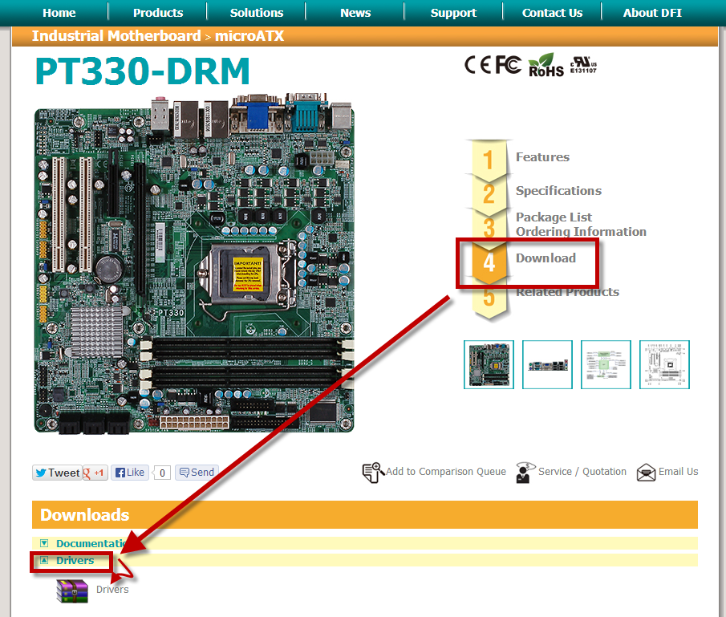
Task: Open the Email Us link
Action: 679,472
